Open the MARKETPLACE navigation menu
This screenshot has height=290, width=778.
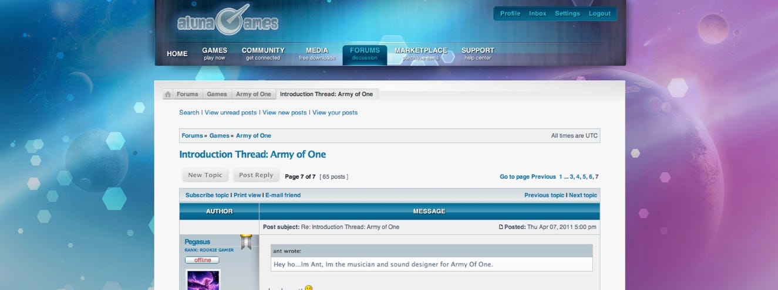pos(420,54)
